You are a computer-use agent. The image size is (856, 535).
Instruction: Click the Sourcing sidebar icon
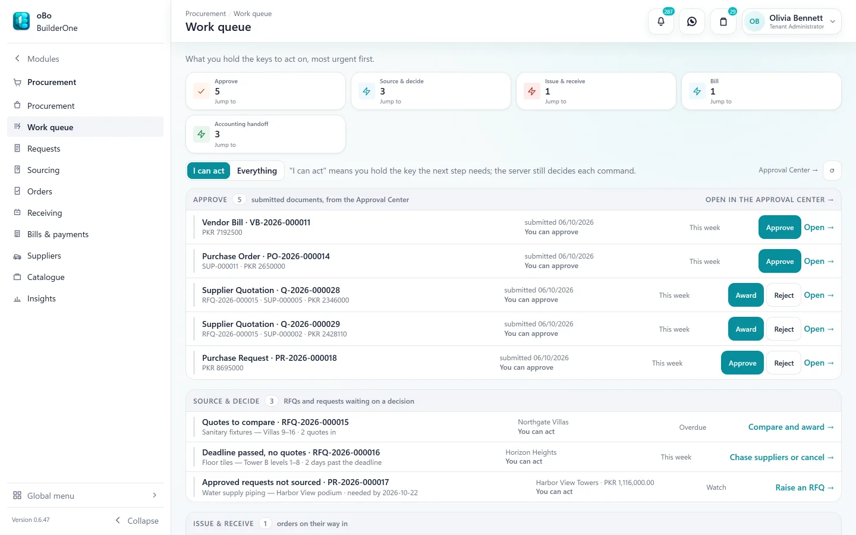(17, 170)
